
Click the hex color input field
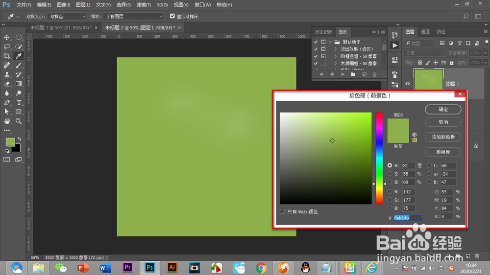tap(408, 218)
